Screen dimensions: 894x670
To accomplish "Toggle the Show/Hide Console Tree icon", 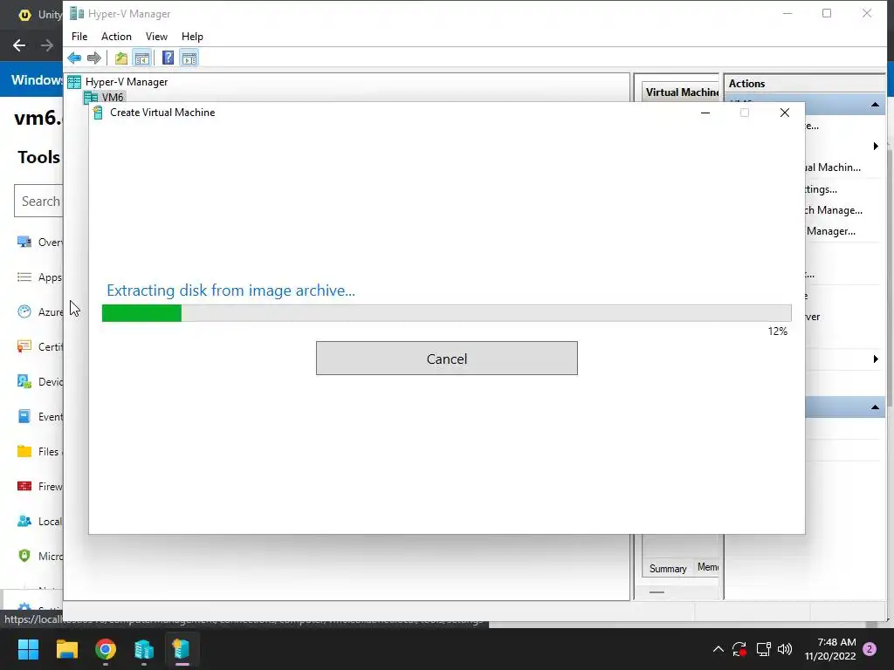I will pos(142,58).
